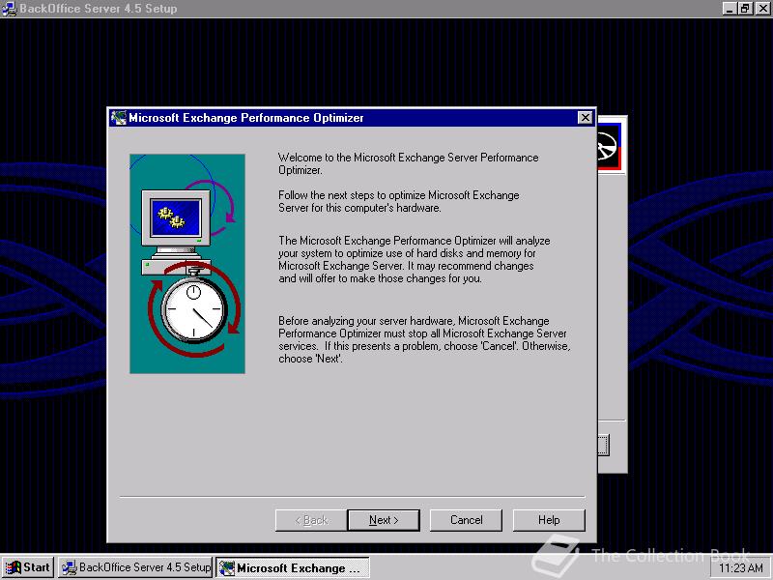Open the Windows Start menu
The height and width of the screenshot is (580, 773).
click(28, 567)
